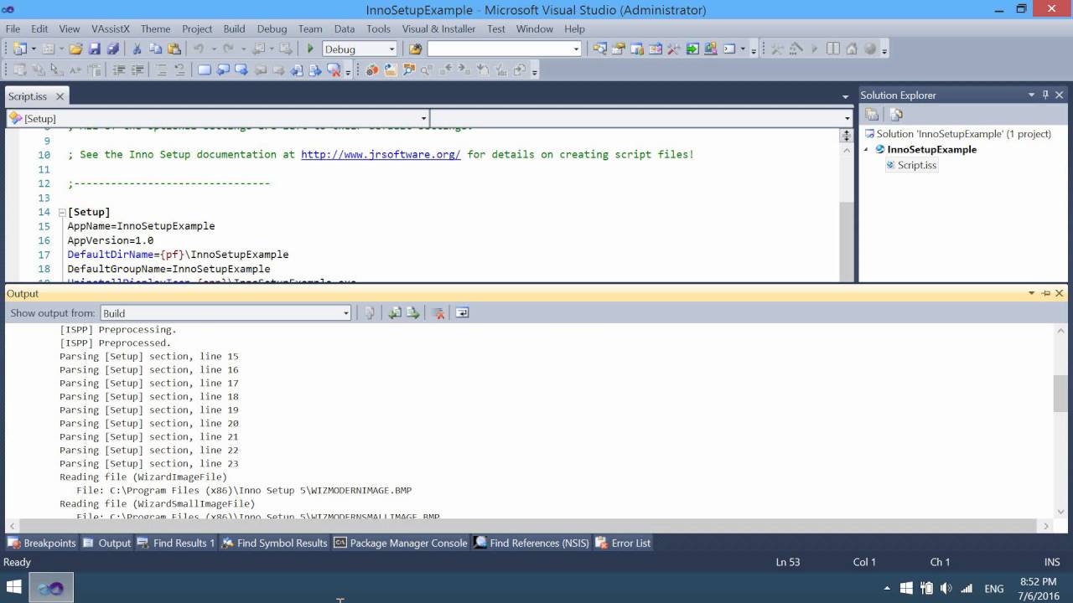Open Solution Explorer window position dropdown

1031,95
